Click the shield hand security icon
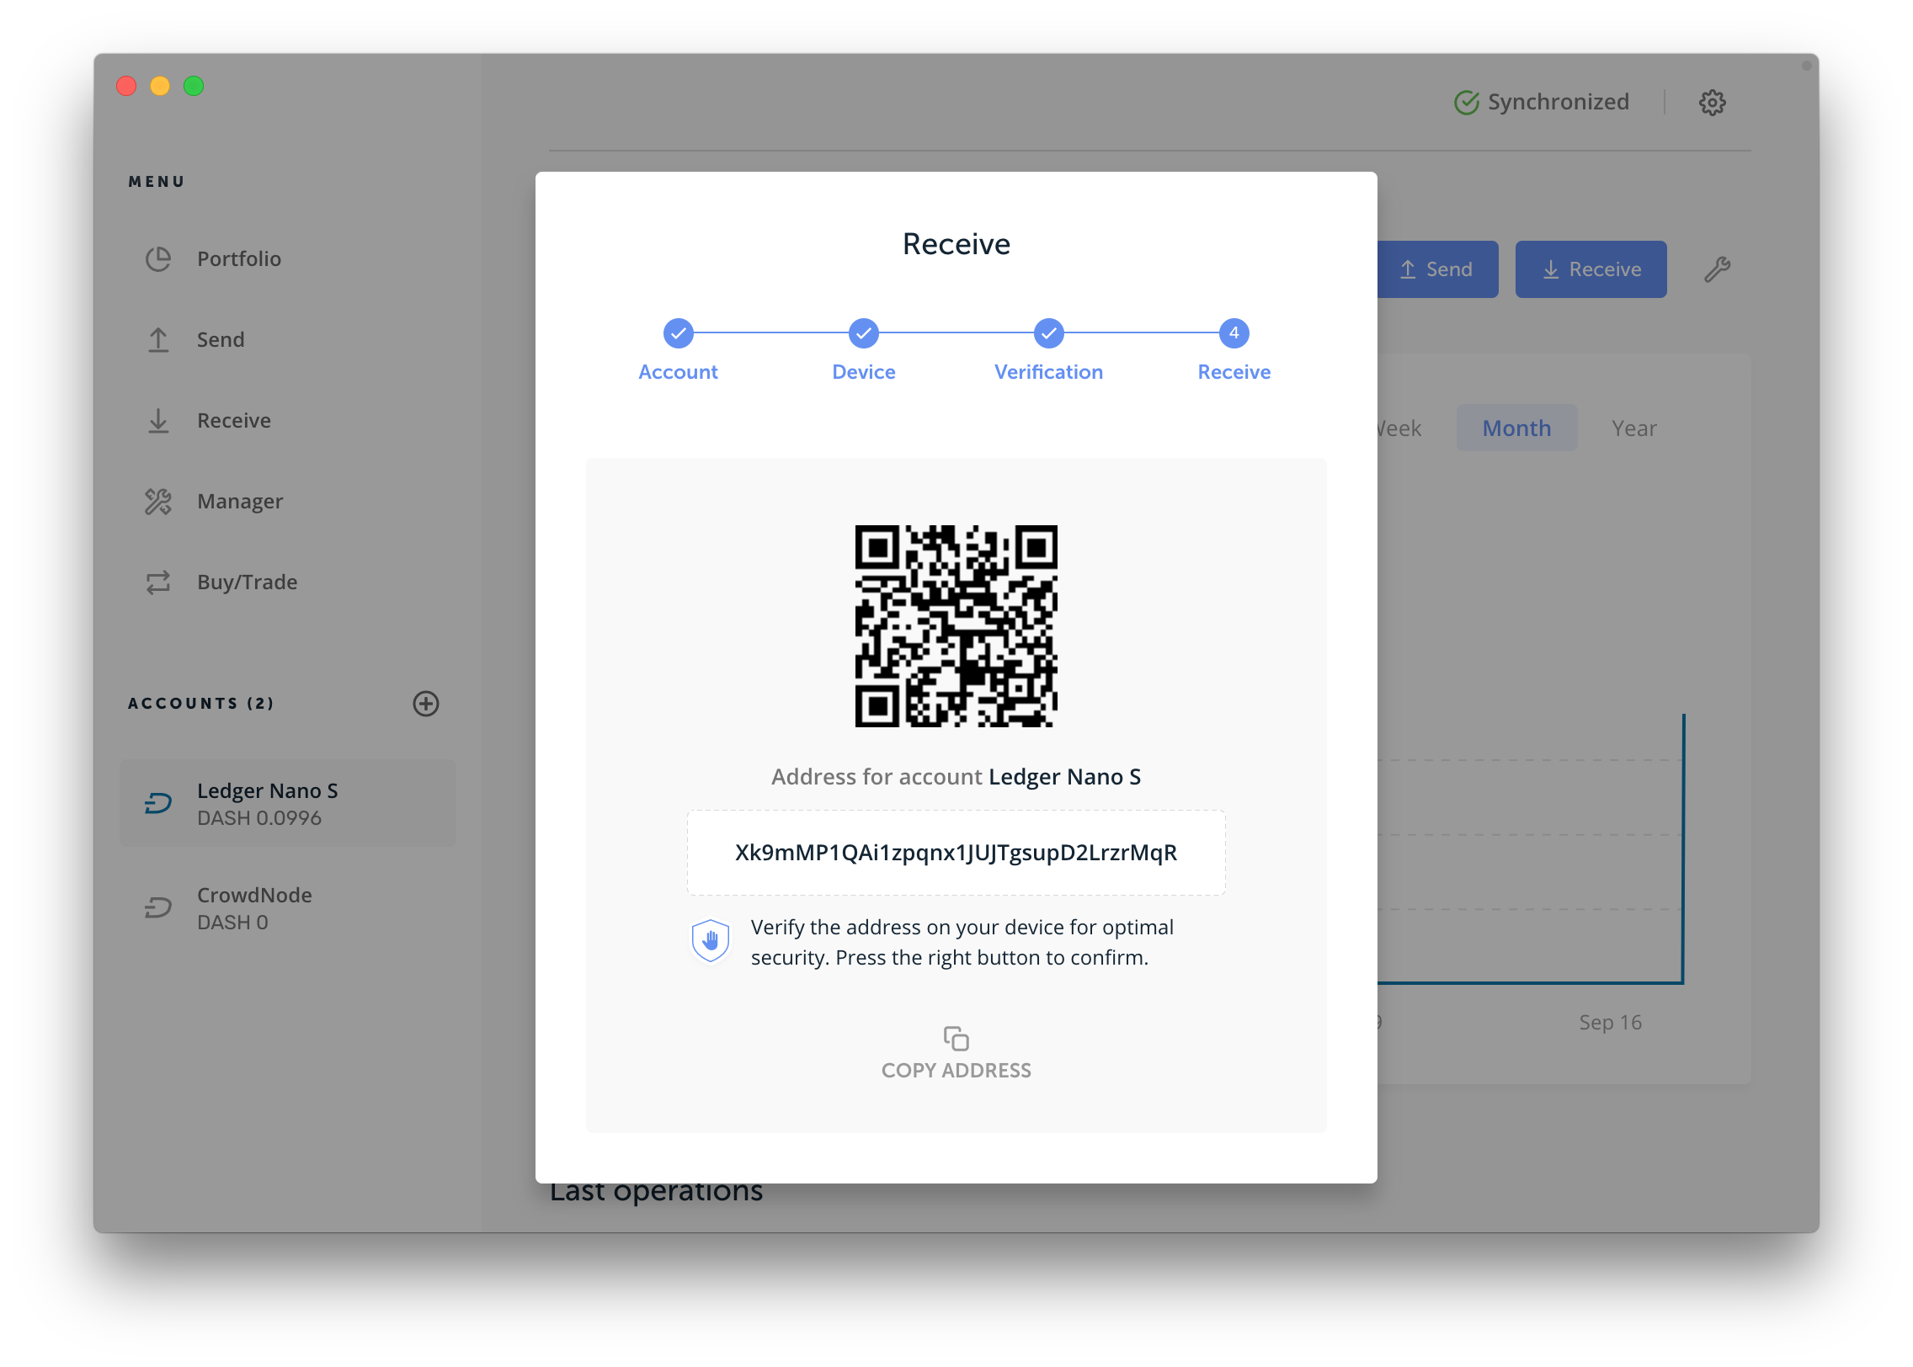 pos(711,940)
